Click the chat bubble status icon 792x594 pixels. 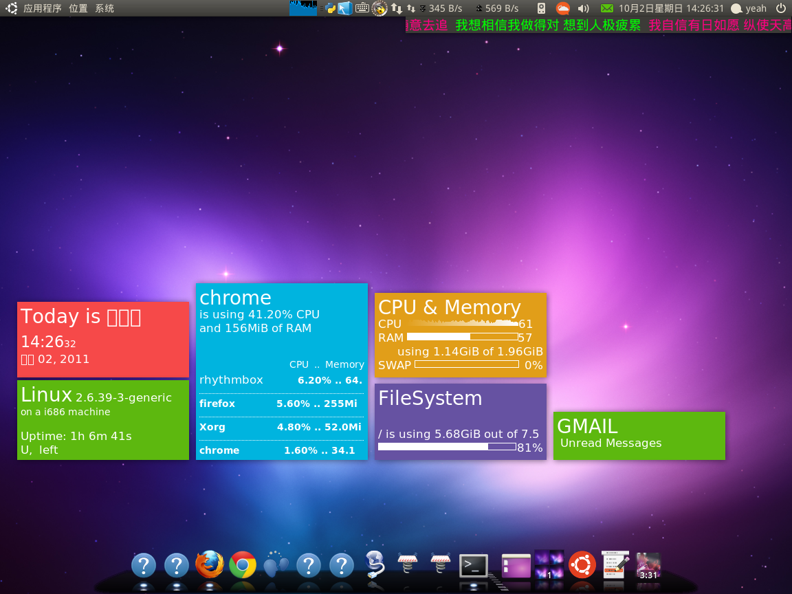736,8
